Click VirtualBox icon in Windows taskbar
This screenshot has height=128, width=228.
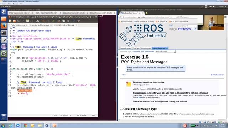pos(47,126)
